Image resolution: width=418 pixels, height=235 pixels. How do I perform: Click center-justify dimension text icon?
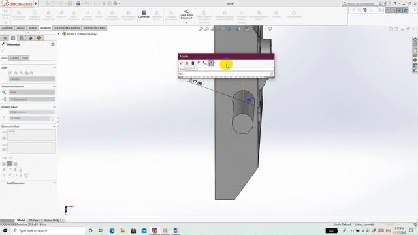(x=10, y=164)
